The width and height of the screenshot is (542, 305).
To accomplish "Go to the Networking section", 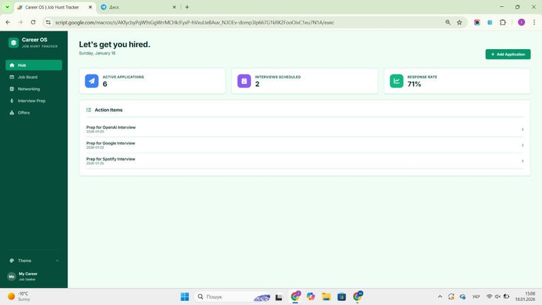I will (x=34, y=89).
